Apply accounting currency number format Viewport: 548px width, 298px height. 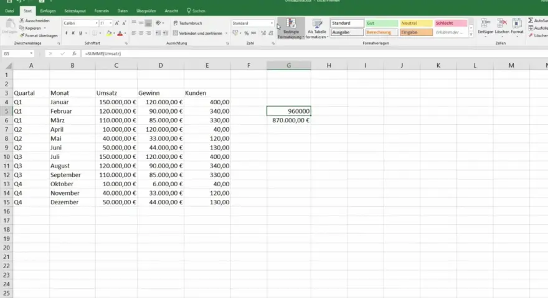235,33
